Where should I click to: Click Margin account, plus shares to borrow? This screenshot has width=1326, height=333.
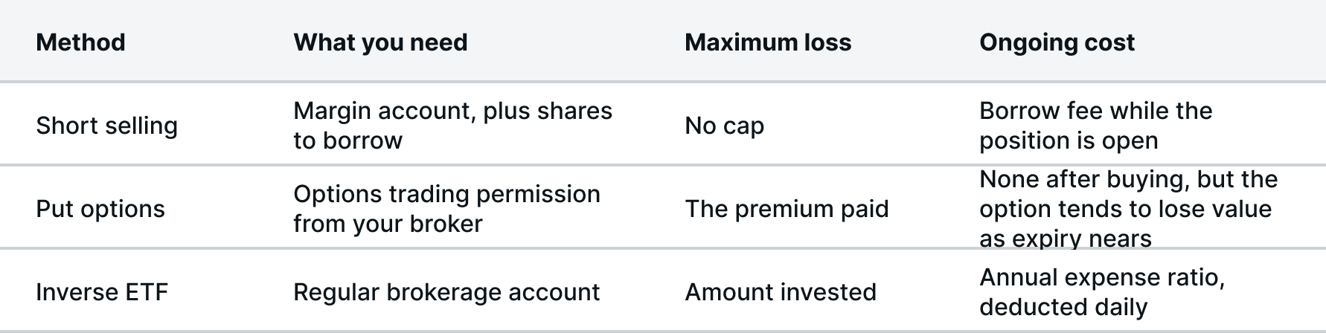pos(452,126)
